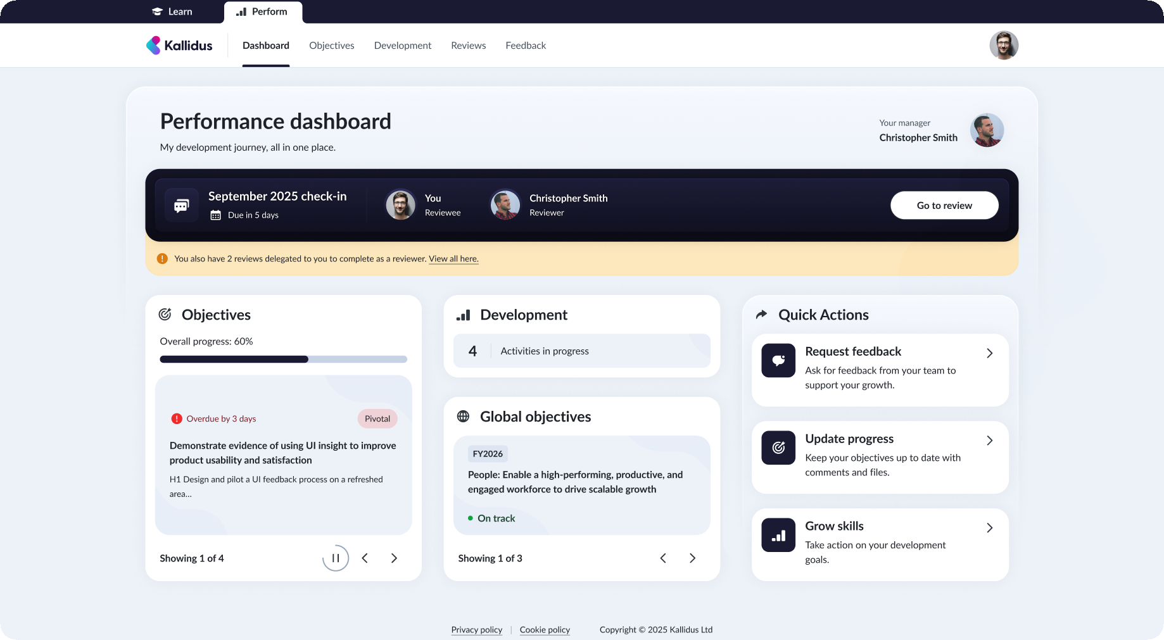The height and width of the screenshot is (640, 1164).
Task: Open the user profile avatar menu
Action: pos(1003,46)
